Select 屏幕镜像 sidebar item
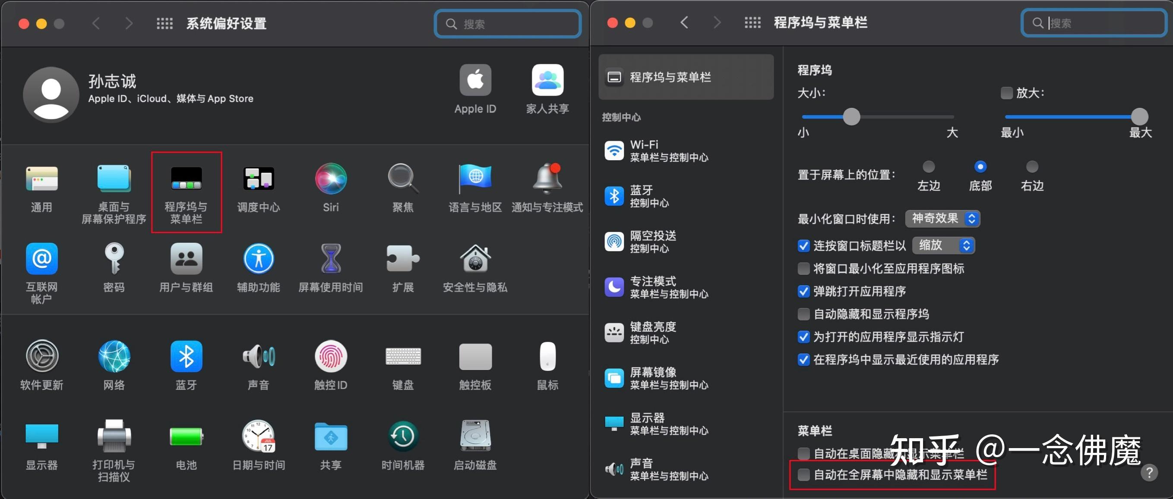 (686, 378)
